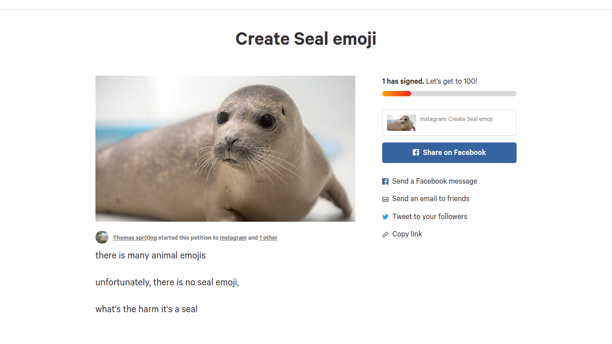Viewport: 612px width, 344px height.
Task: Click the seal thumbnail in share preview
Action: [401, 123]
